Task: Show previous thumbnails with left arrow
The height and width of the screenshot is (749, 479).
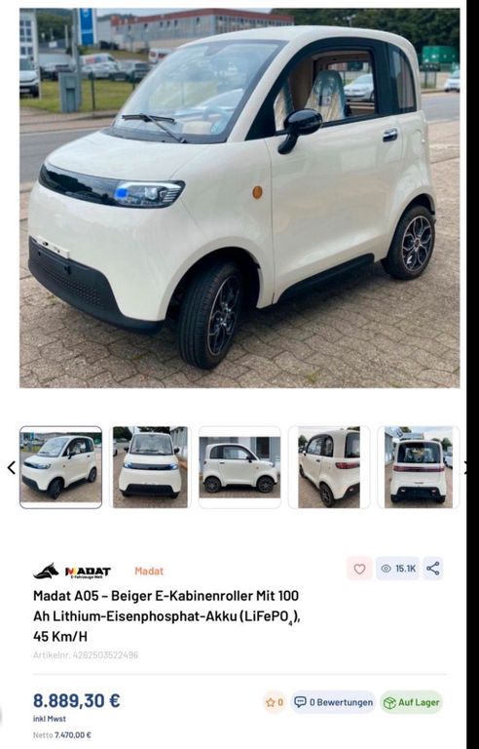Action: point(11,468)
